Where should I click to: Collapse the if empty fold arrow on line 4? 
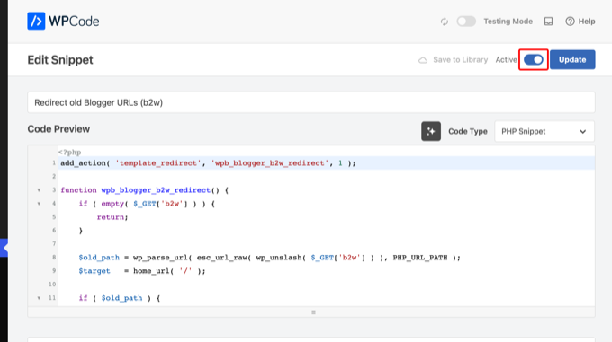click(x=39, y=204)
